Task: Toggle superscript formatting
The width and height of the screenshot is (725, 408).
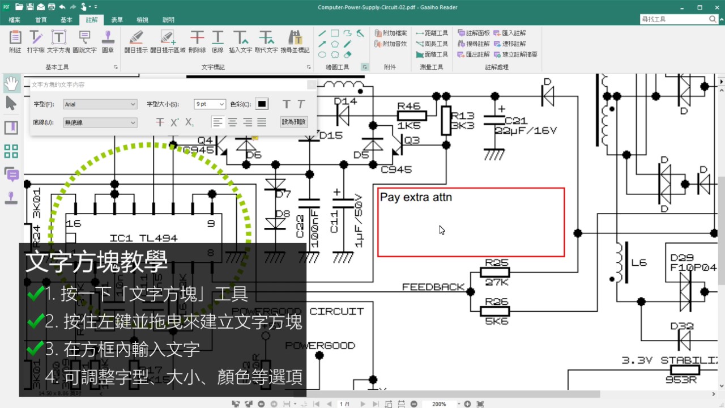Action: (x=175, y=122)
